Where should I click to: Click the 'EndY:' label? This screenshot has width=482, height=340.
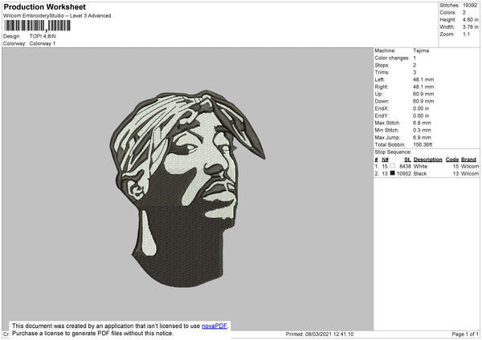click(382, 116)
